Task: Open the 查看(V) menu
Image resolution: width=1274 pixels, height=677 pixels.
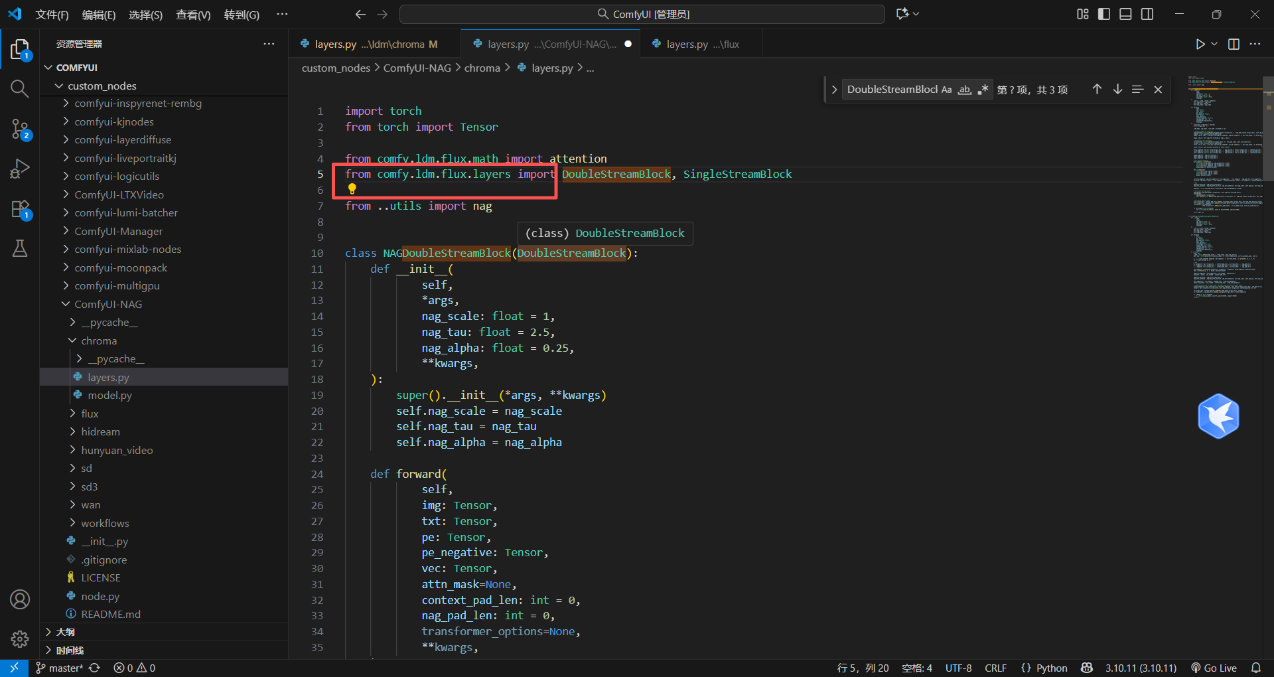Action: tap(193, 15)
